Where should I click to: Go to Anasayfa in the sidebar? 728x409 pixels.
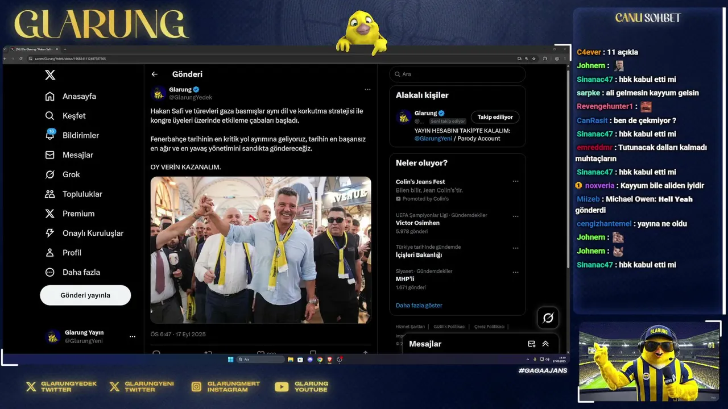tap(71, 97)
